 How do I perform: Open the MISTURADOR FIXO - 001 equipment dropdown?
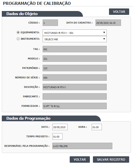[x=75, y=33]
